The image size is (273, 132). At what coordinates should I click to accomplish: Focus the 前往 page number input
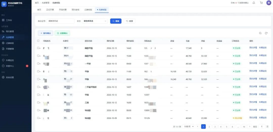click(x=262, y=127)
